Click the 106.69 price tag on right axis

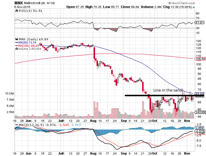[200, 59]
